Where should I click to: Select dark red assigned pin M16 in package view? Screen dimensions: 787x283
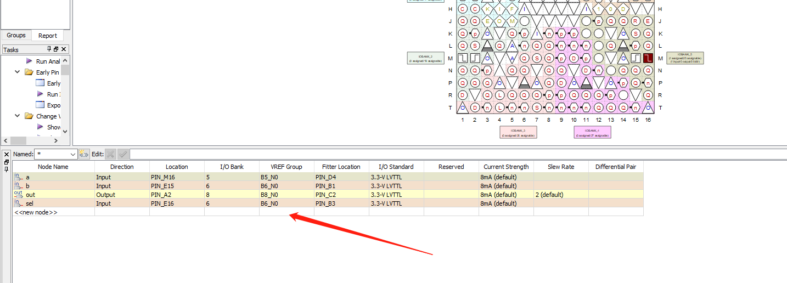pyautogui.click(x=648, y=58)
